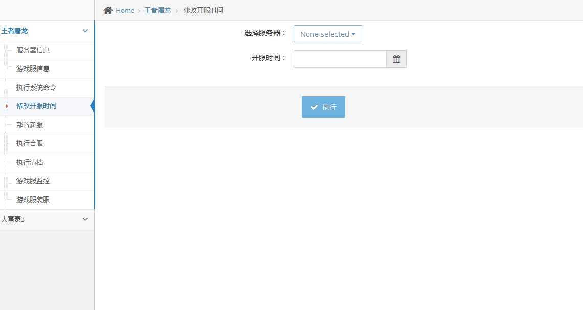Open the 部署新服 section

tap(29, 124)
